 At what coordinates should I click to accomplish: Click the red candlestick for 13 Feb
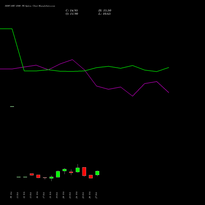point(32,174)
